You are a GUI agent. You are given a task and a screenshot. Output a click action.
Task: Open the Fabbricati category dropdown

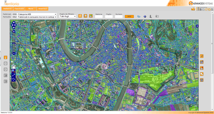tap(34, 14)
